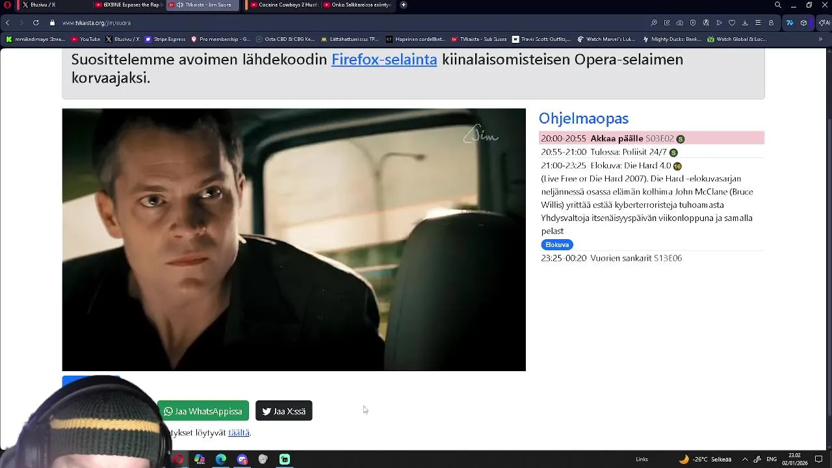The height and width of the screenshot is (468, 832).
Task: Open the YouTube bookmark
Action: 85,39
